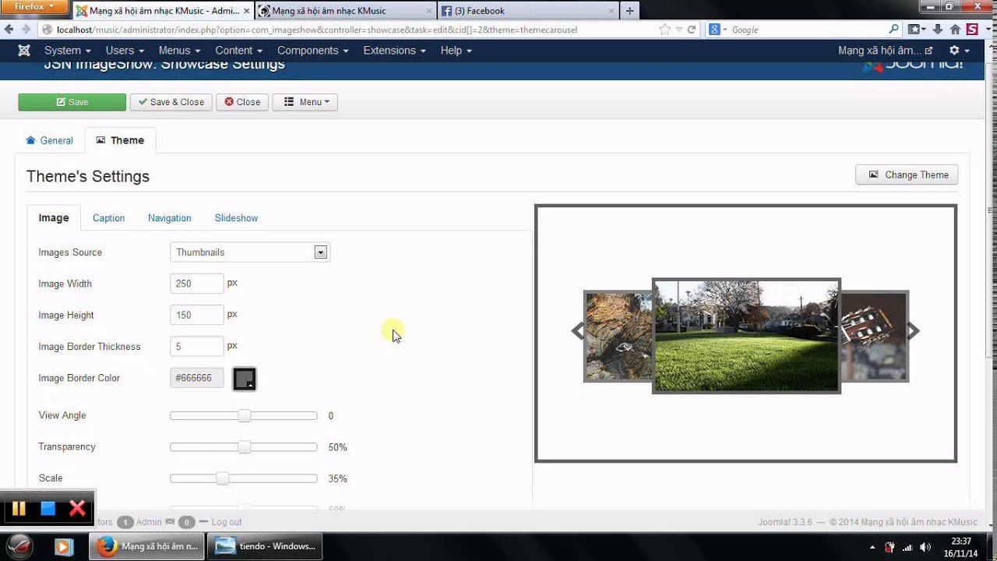Click the guitar thumbnail in carousel preview

[875, 336]
